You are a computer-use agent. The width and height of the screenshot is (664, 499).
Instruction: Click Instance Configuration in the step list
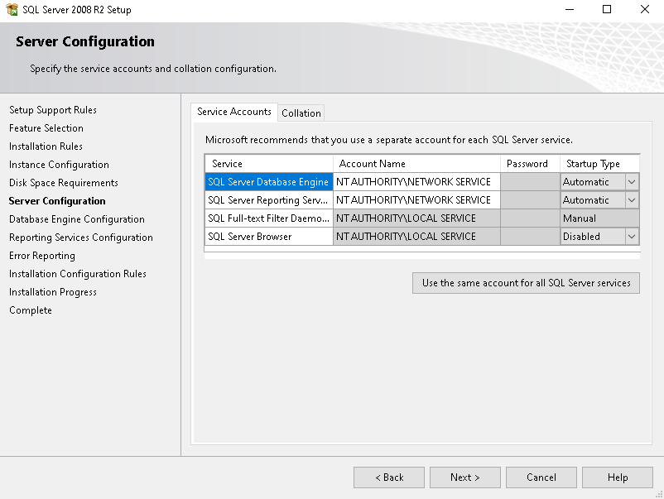[59, 165]
